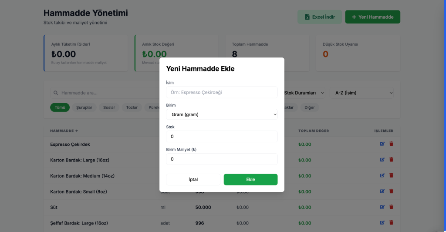This screenshot has width=446, height=232.
Task: Edit Karton Bardak: Large (16oz) row
Action: coord(382,160)
